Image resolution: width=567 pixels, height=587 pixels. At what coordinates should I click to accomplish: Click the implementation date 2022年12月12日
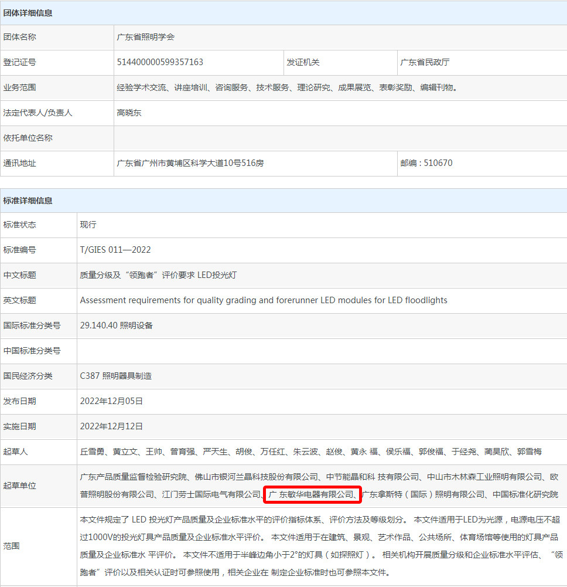111,426
